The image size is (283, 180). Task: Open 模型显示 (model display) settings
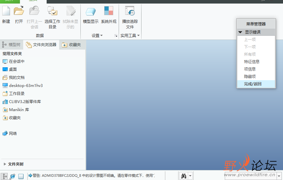91,12
